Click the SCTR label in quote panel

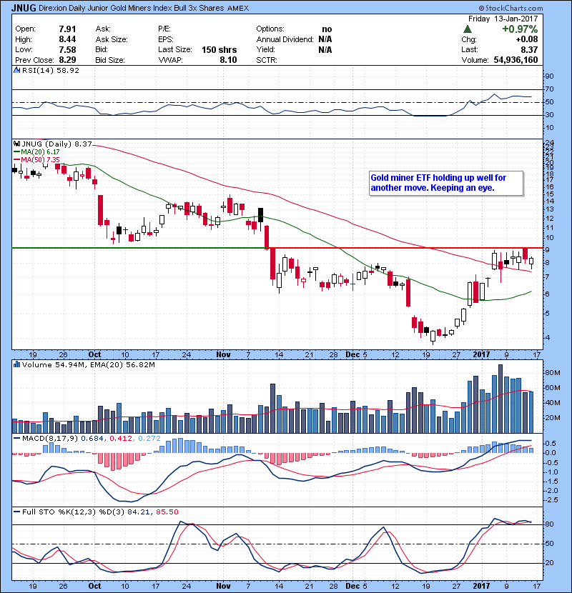[x=267, y=60]
